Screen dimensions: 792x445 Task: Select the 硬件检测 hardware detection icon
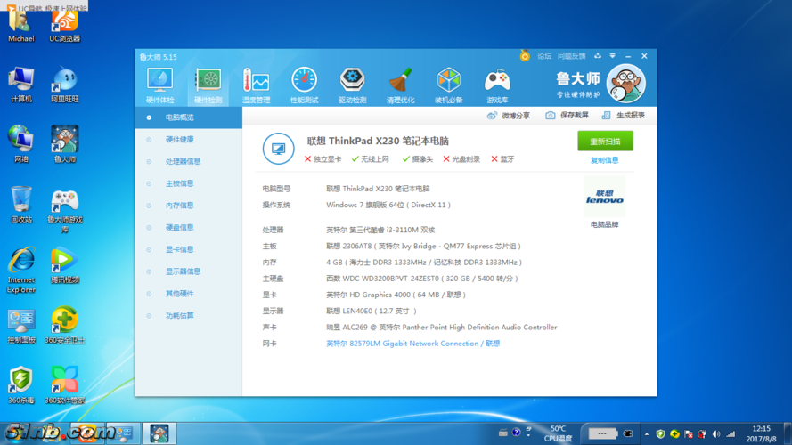[208, 85]
